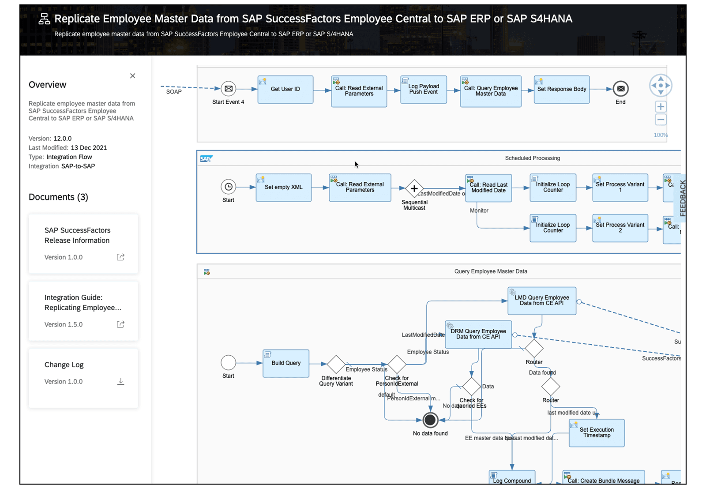Screen dimensions: 706x489
Task: Zoom out using the minus icon
Action: click(x=661, y=120)
